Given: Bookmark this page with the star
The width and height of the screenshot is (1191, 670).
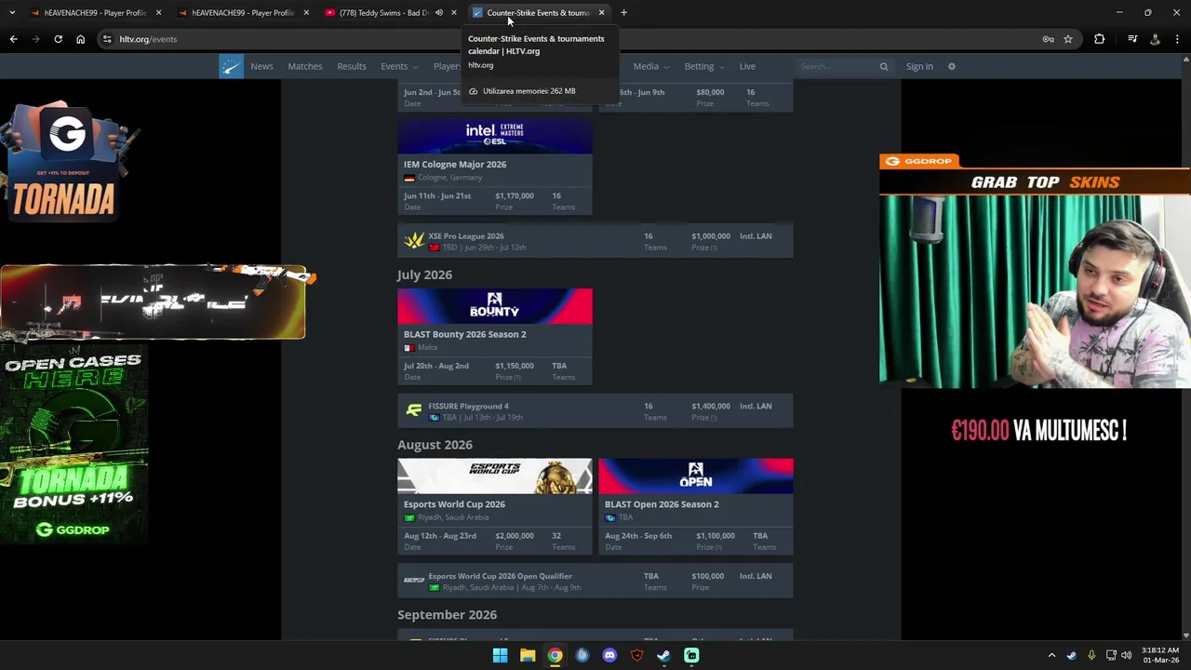Looking at the screenshot, I should (1068, 39).
